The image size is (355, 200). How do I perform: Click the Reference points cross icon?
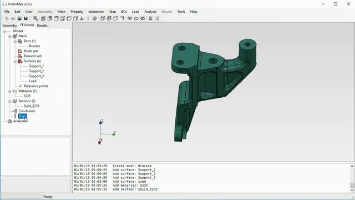(20, 86)
